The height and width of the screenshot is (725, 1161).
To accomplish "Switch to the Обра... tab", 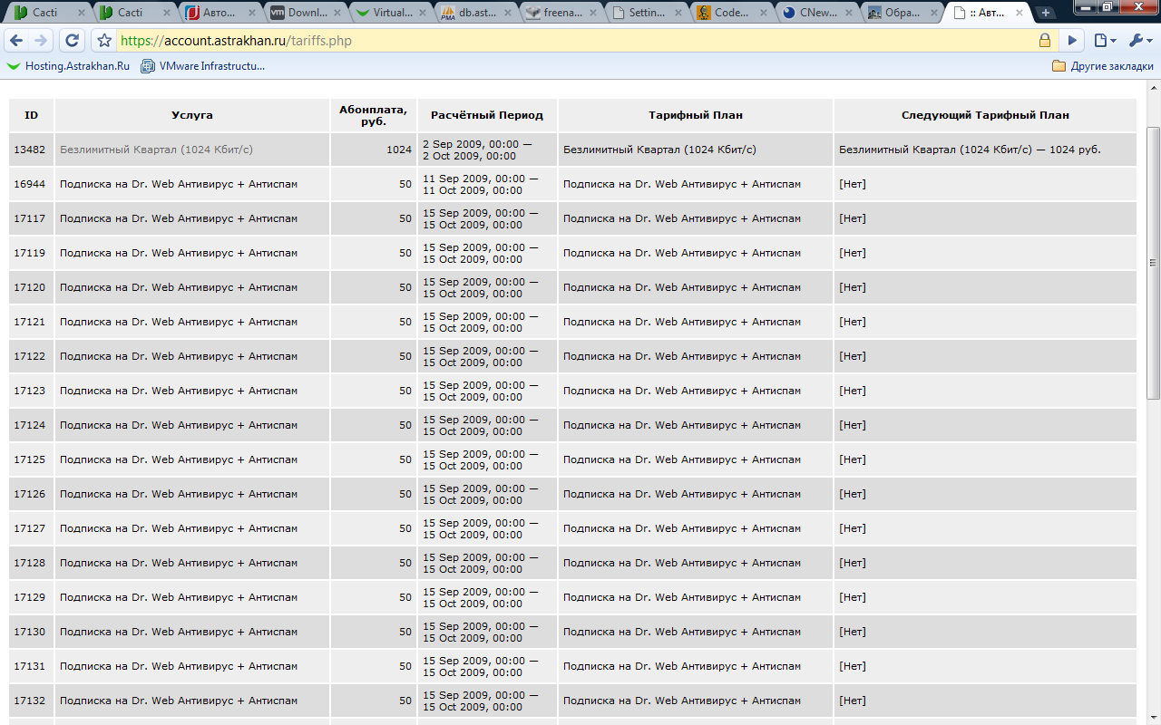I will click(x=901, y=13).
